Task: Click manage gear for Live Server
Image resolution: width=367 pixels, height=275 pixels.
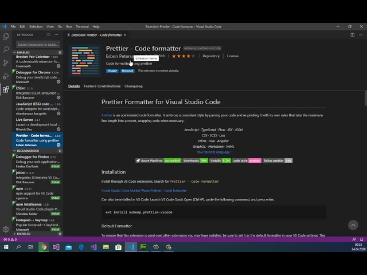Action: [58, 129]
